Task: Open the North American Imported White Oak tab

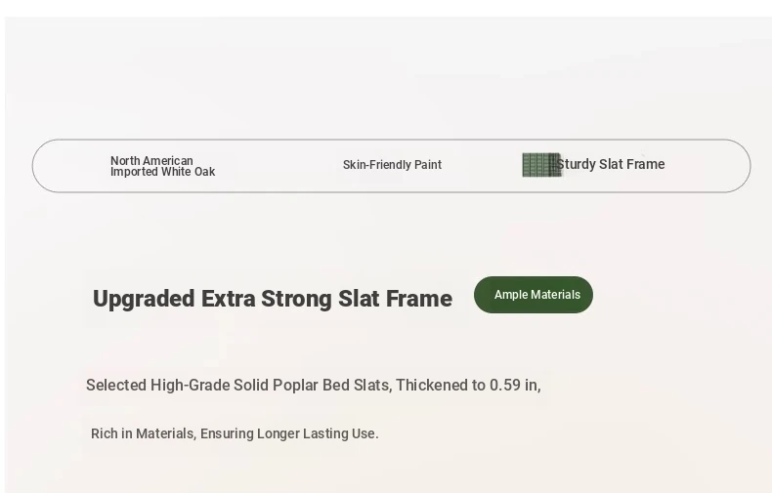Action: tap(162, 166)
